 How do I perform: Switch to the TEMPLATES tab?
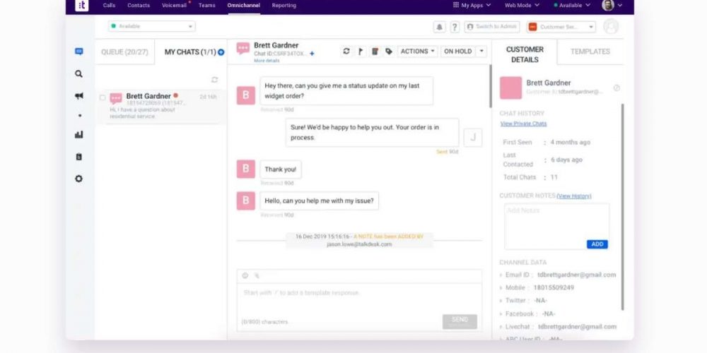tap(590, 52)
